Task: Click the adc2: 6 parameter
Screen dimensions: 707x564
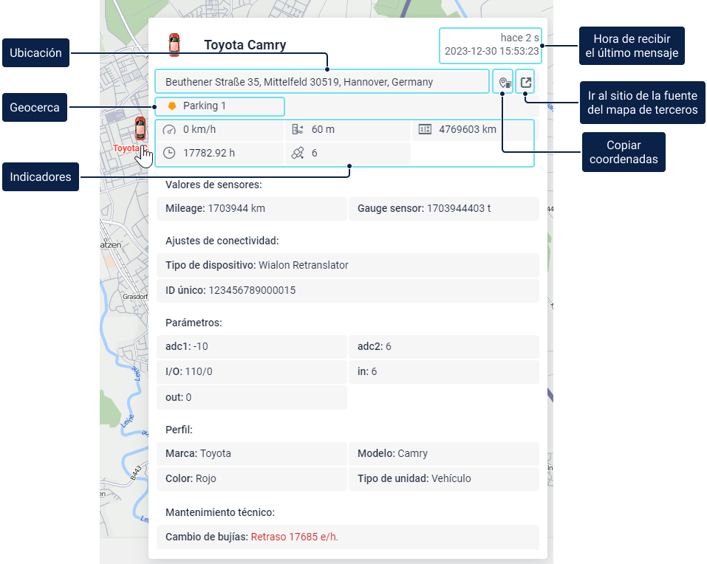Action: click(x=444, y=347)
